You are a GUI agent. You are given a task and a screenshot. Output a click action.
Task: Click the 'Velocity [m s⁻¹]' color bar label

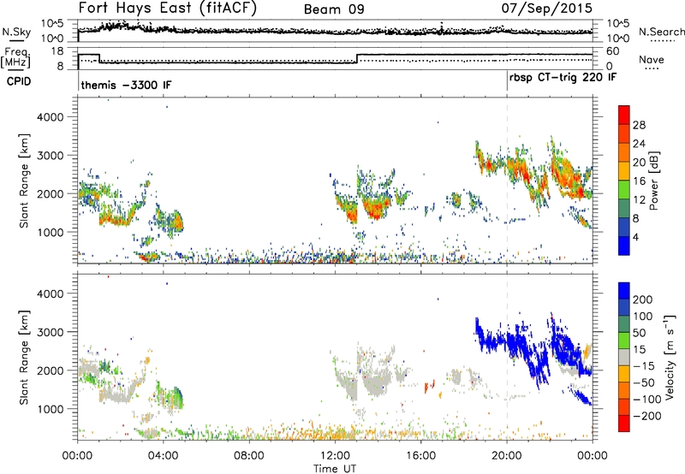669,357
